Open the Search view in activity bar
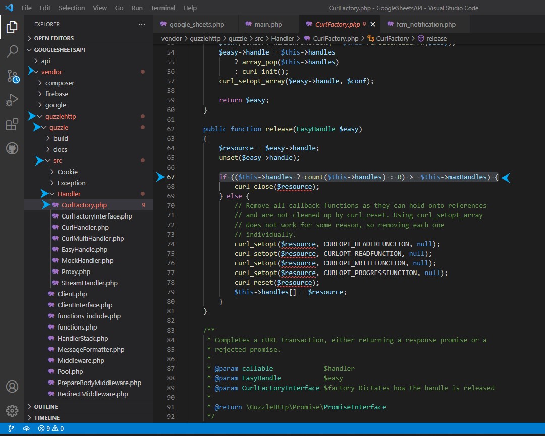The height and width of the screenshot is (436, 545). [12, 51]
